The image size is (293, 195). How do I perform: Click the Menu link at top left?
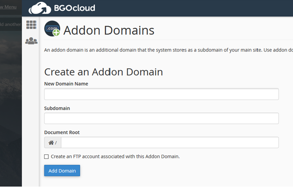pyautogui.click(x=8, y=7)
